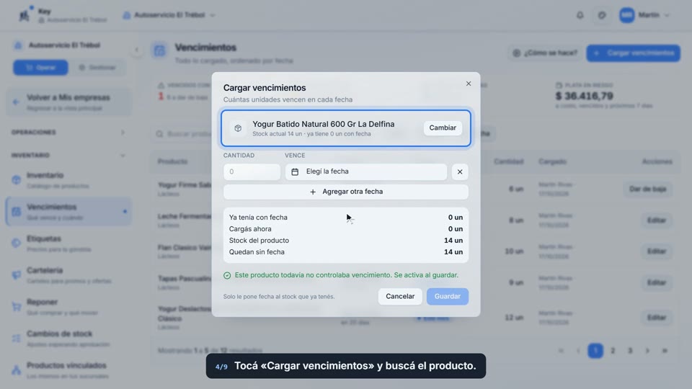
Task: Go to page 3 of results
Action: click(x=630, y=351)
